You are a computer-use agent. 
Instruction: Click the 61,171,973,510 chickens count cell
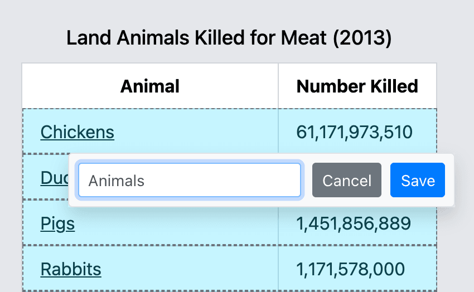coord(354,132)
